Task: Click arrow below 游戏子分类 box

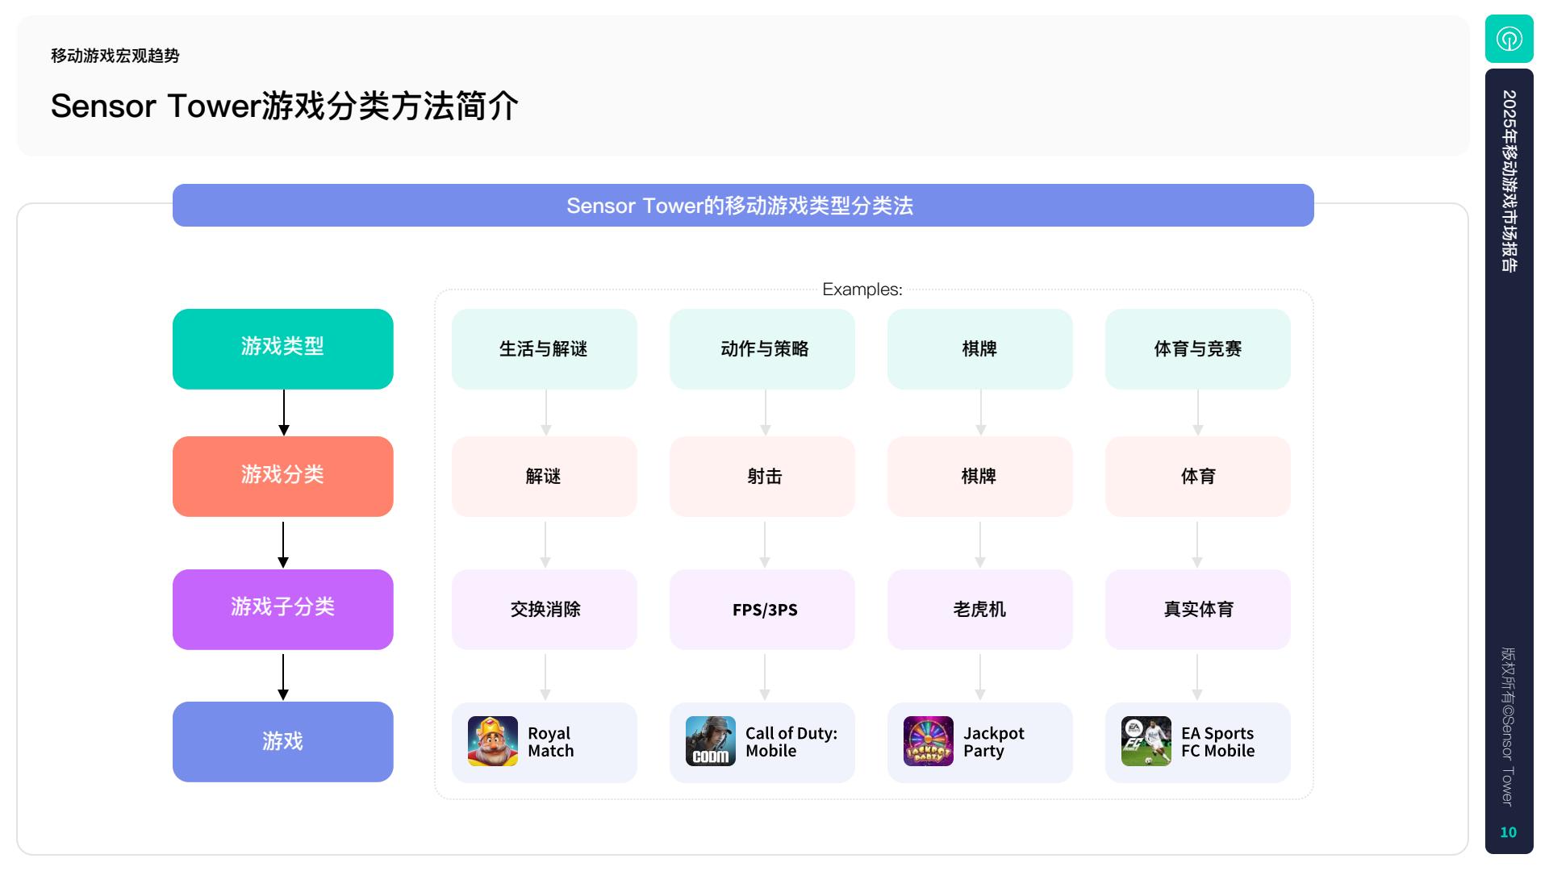Action: pyautogui.click(x=283, y=677)
